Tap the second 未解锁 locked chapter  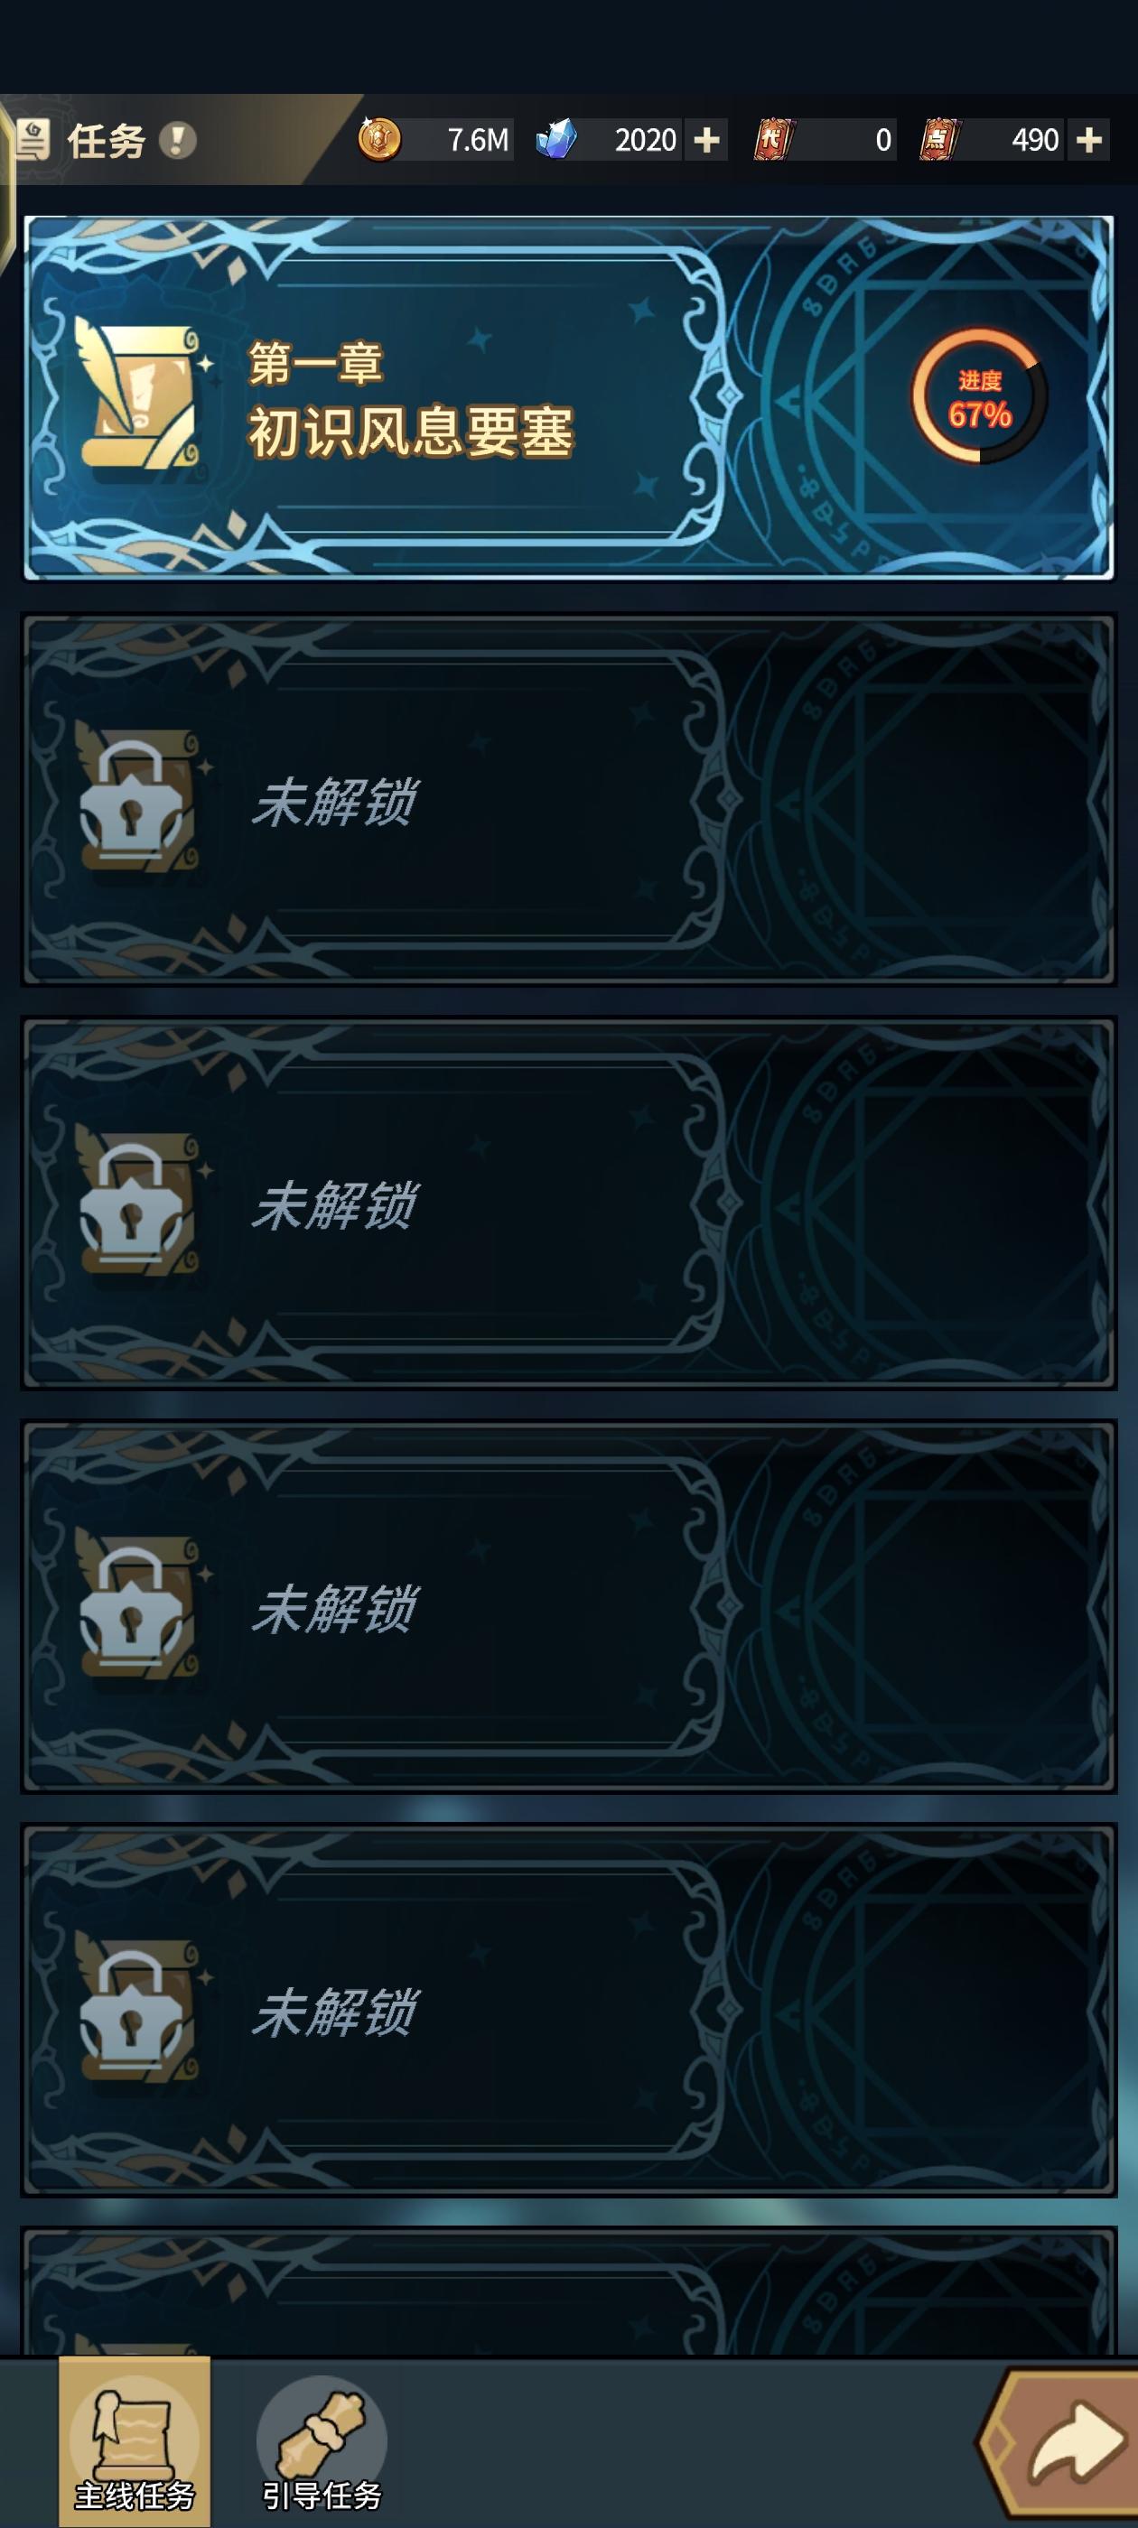pyautogui.click(x=568, y=1204)
